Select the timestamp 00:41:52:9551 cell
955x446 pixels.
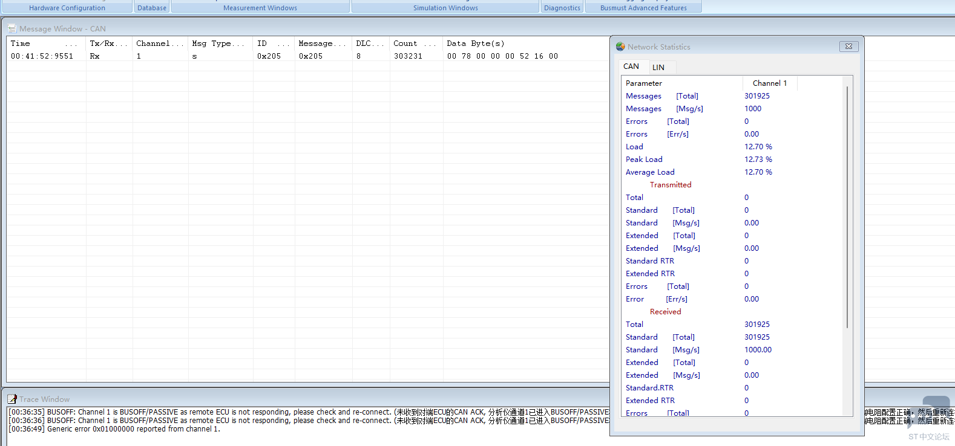click(x=42, y=56)
